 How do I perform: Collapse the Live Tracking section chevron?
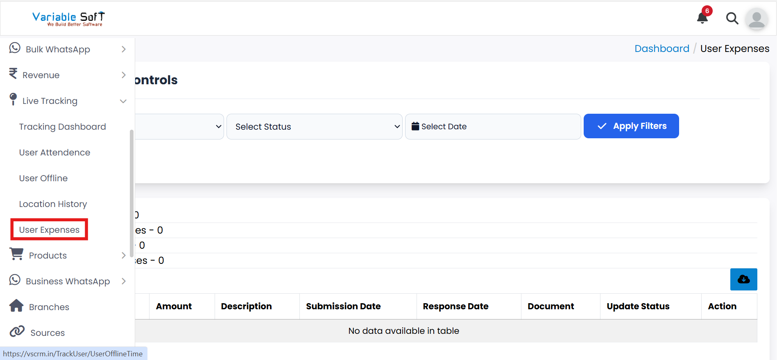[123, 101]
